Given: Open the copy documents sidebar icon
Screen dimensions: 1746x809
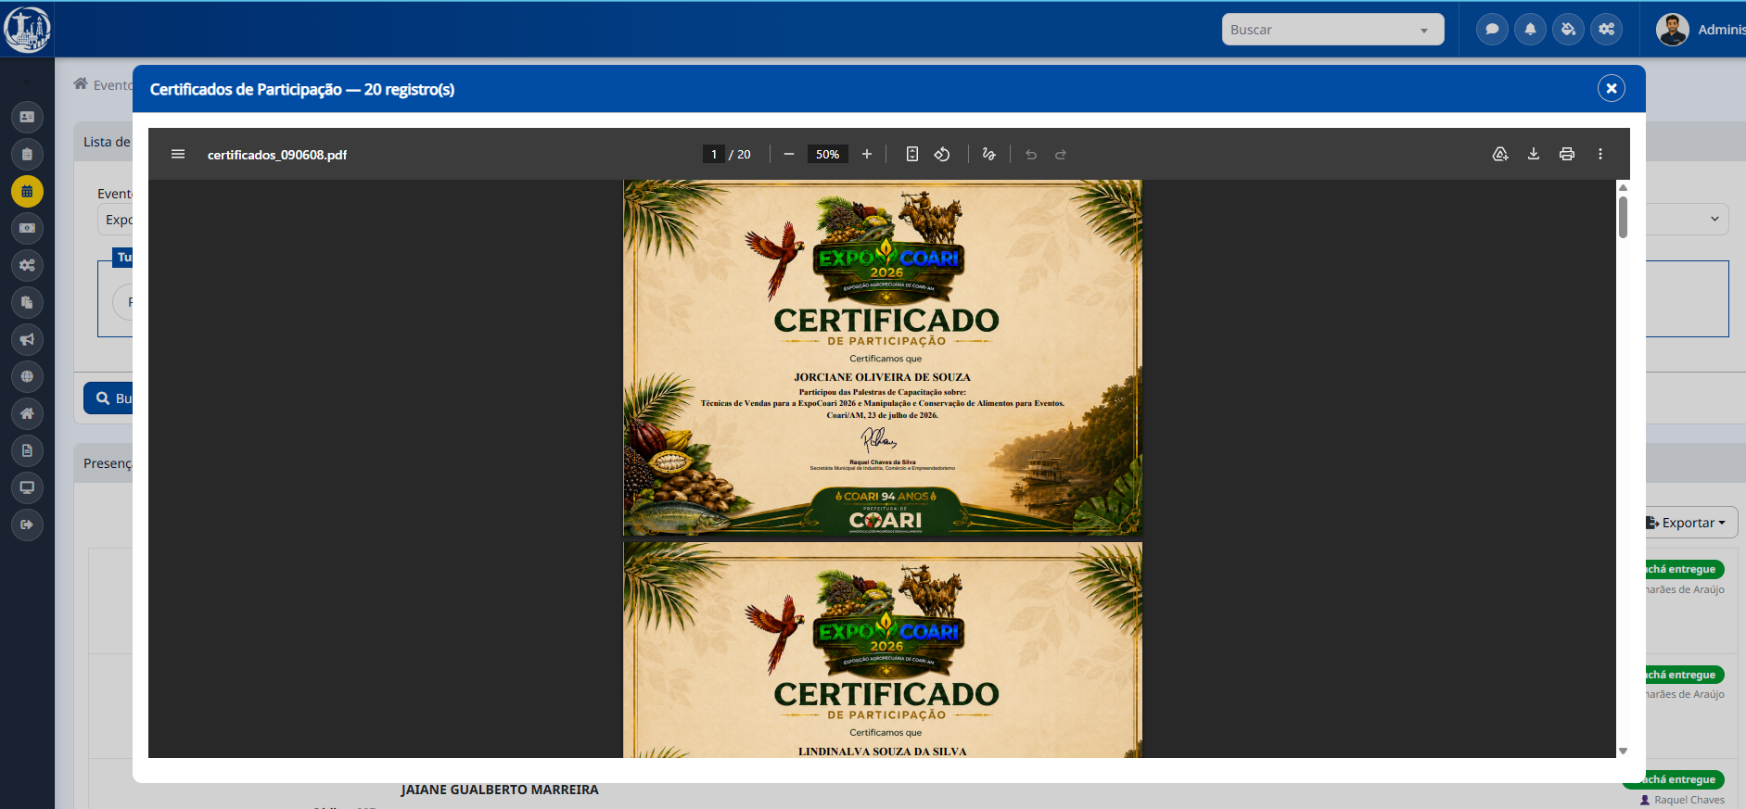Looking at the screenshot, I should click(27, 302).
